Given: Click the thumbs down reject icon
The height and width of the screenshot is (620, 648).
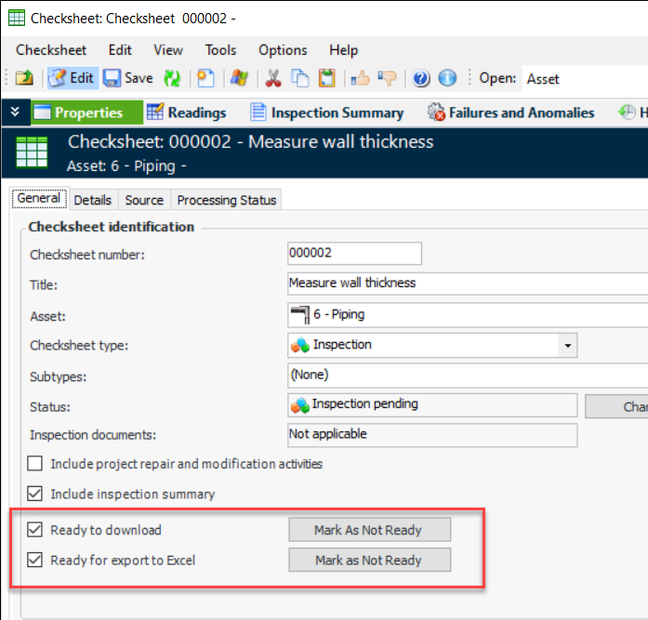Looking at the screenshot, I should tap(388, 78).
